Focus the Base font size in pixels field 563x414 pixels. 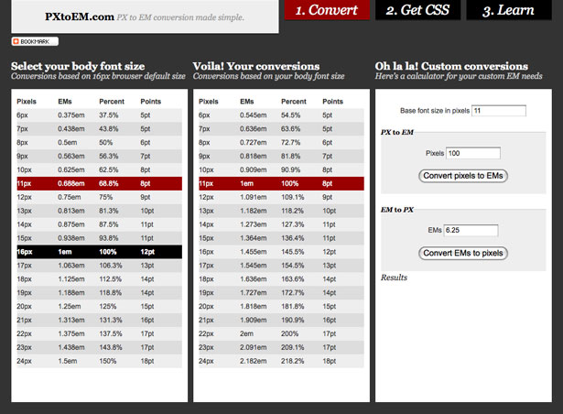(x=499, y=111)
